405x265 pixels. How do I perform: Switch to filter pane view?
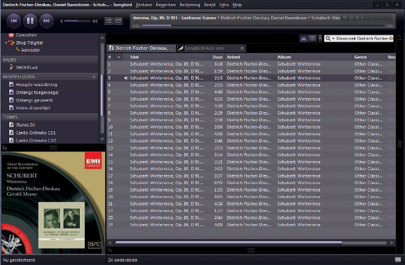click(x=312, y=38)
